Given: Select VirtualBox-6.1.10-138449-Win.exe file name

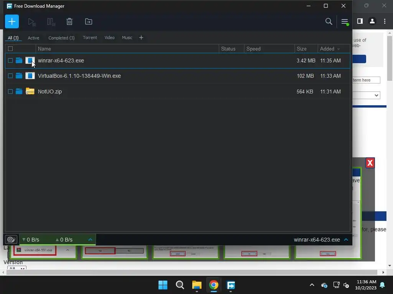Looking at the screenshot, I should coord(79,76).
